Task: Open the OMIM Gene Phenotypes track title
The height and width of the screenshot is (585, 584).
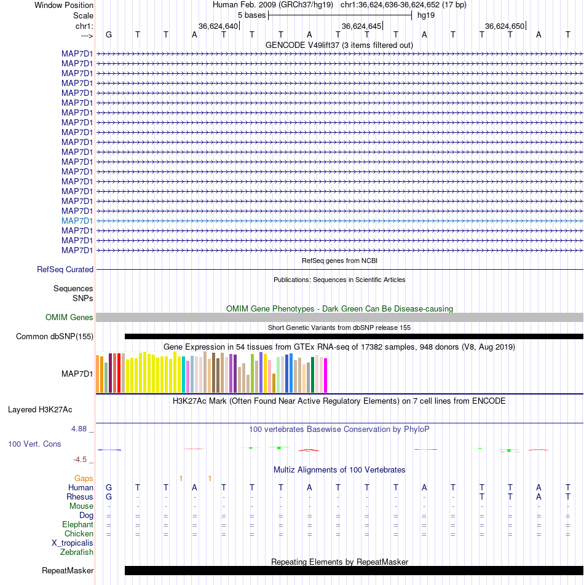Action: pos(339,309)
